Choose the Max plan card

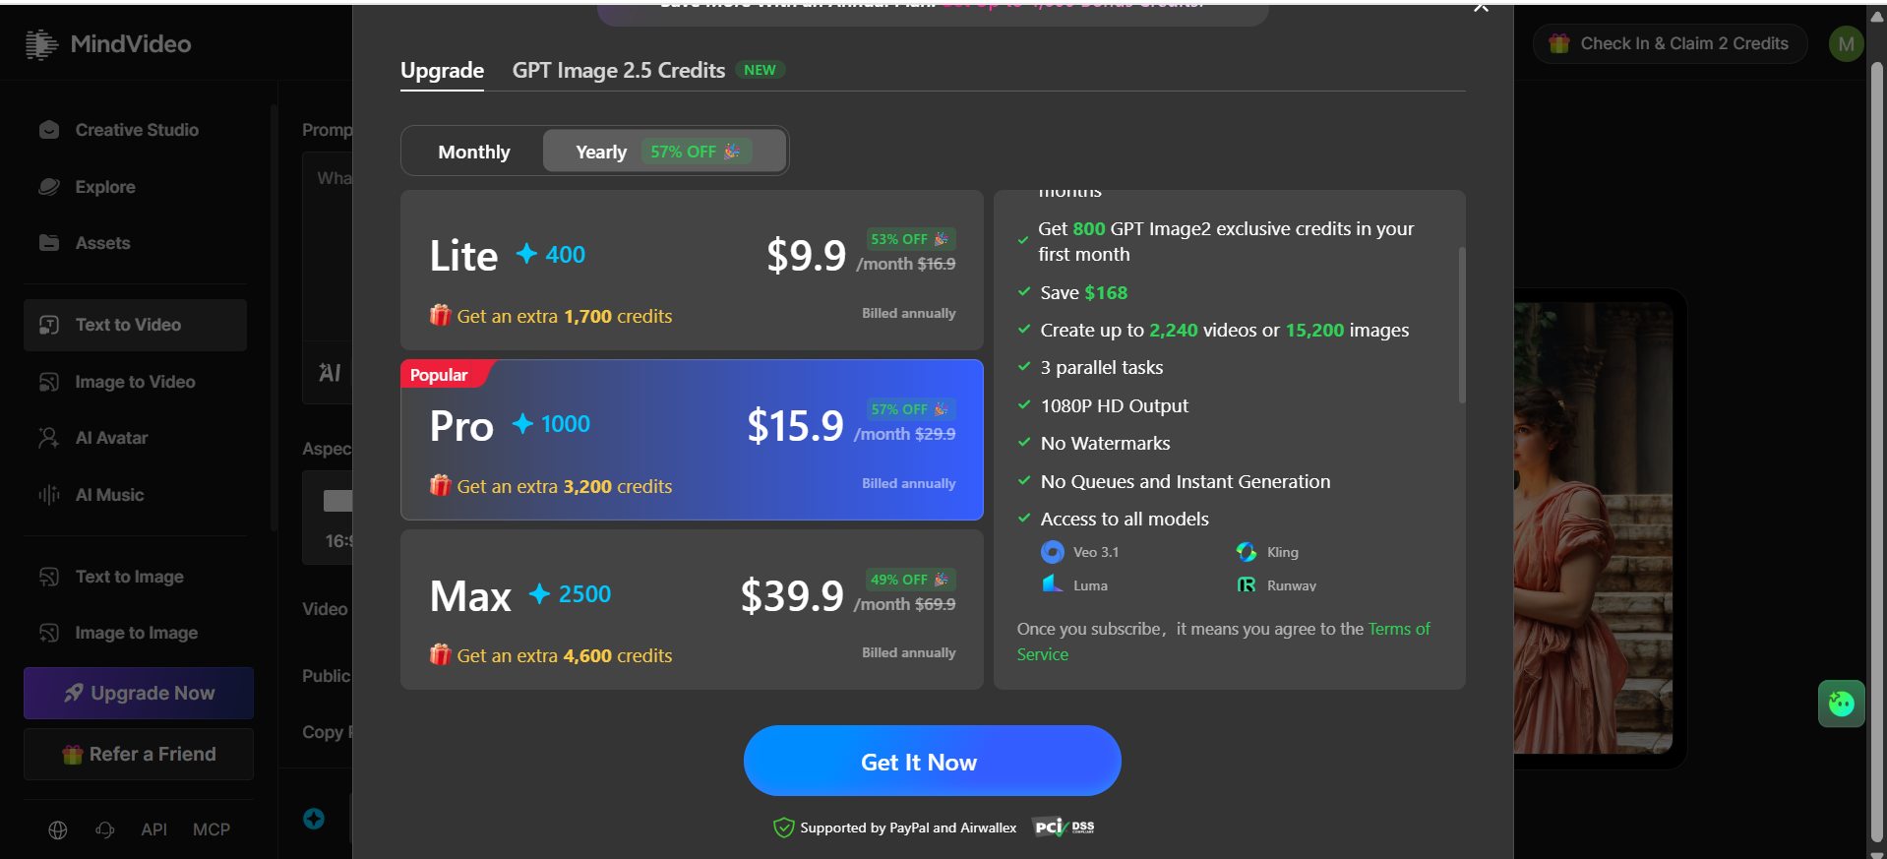[692, 610]
